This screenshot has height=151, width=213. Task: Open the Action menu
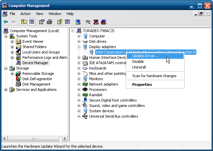[25, 14]
